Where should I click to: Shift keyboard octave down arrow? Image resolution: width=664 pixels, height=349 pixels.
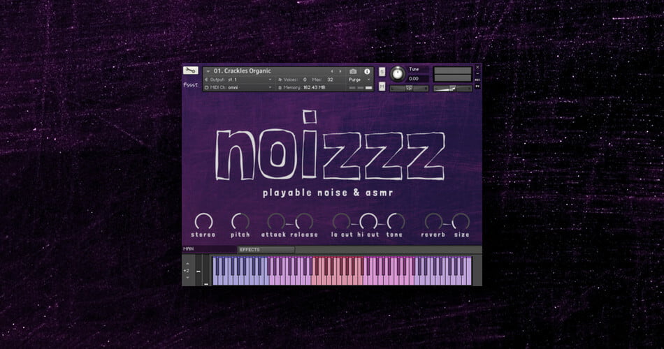pyautogui.click(x=187, y=278)
